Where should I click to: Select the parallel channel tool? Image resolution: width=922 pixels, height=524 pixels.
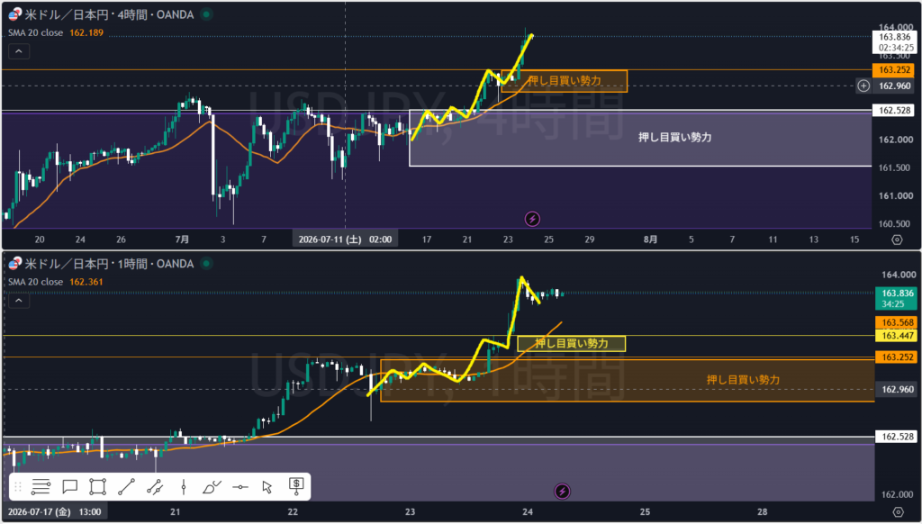[x=155, y=487]
